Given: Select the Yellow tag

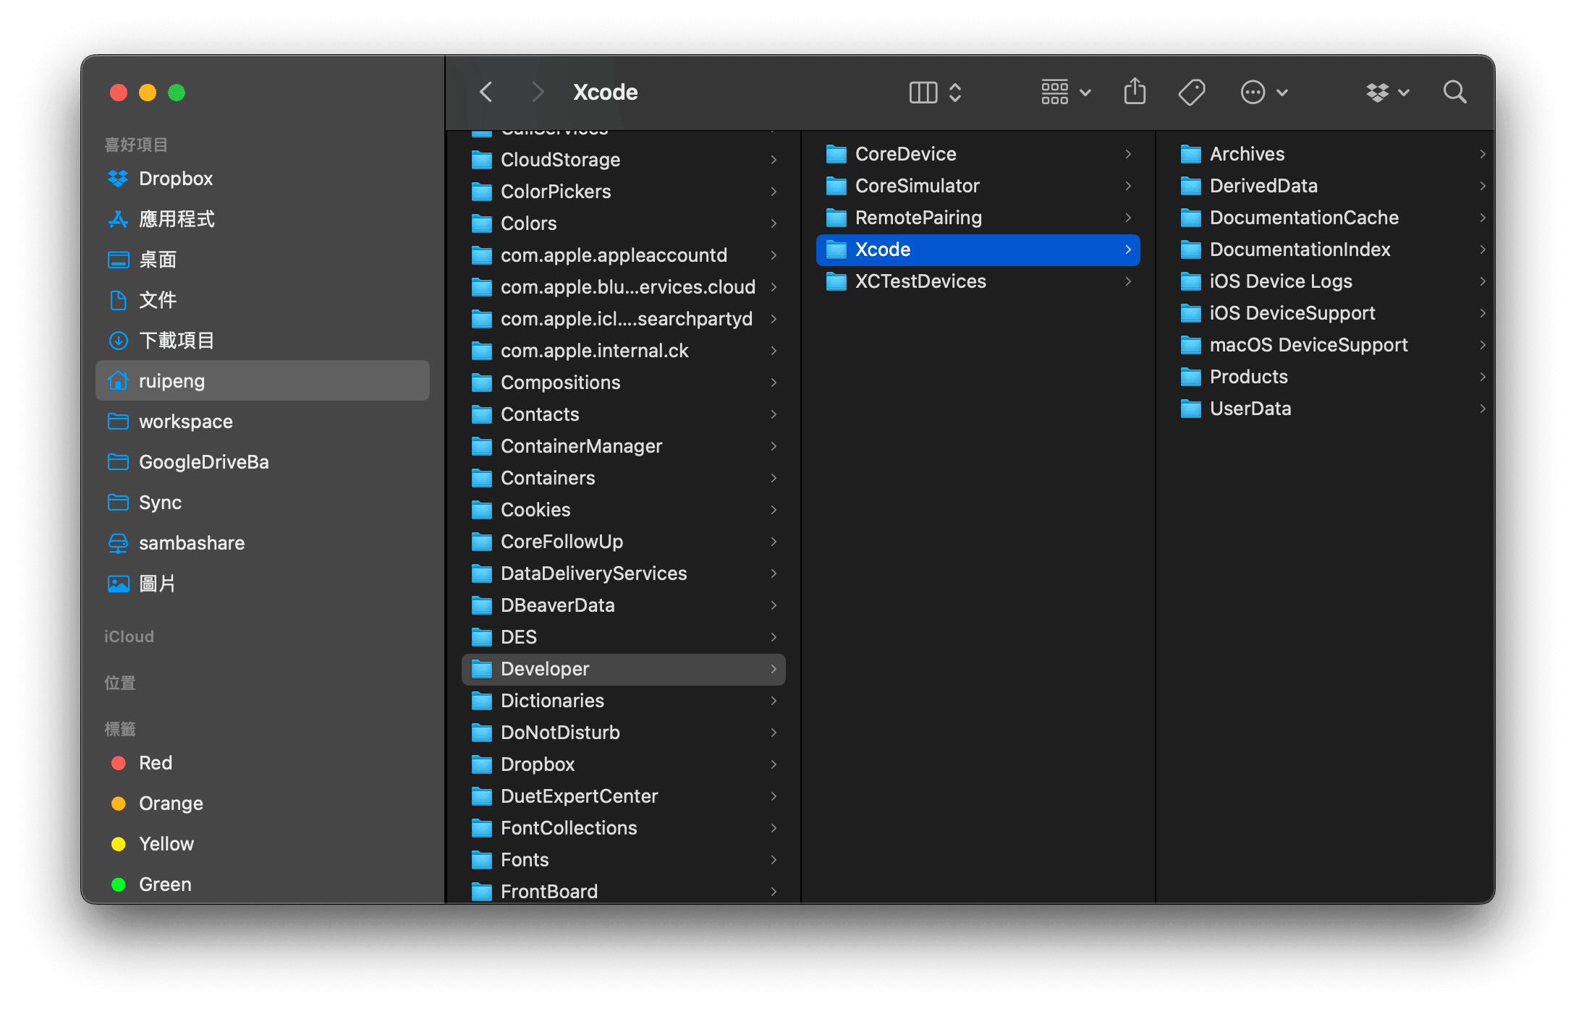Looking at the screenshot, I should tap(263, 844).
